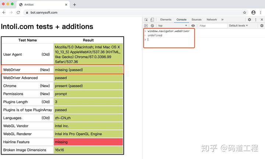Open the Default levels dropdown
This screenshot has height=159, width=265.
238,25
